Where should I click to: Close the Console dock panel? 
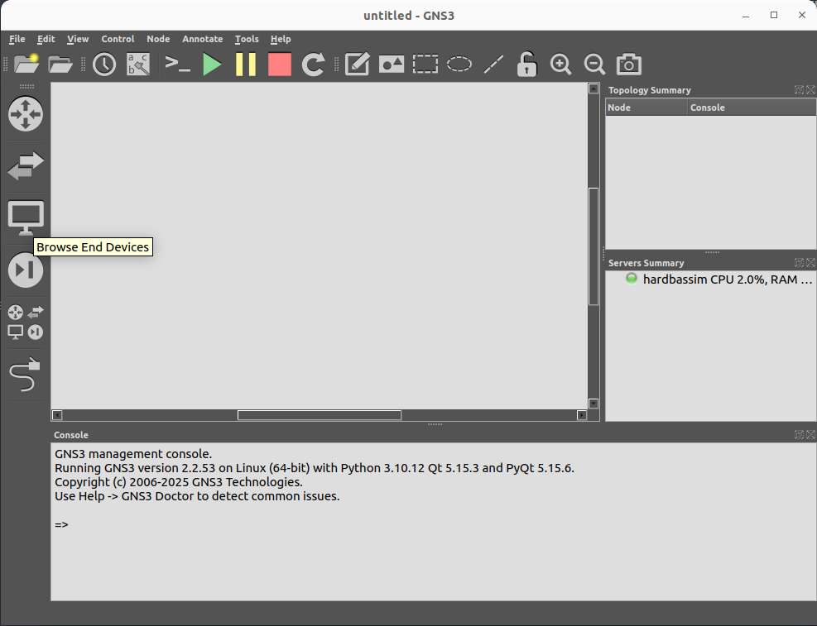click(x=810, y=434)
